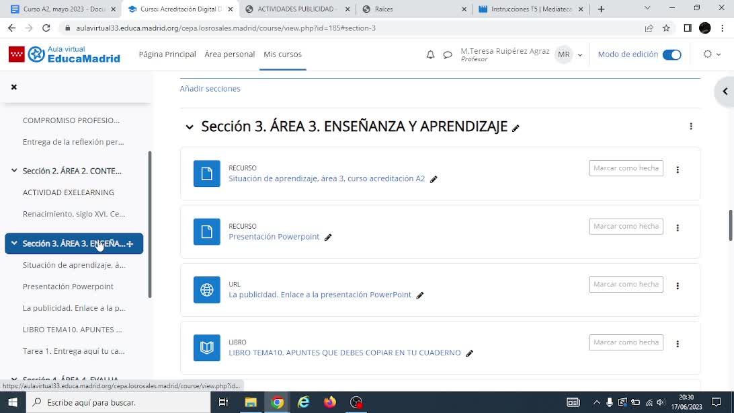Bookmark this page with the star
This screenshot has width=734, height=413.
point(666,28)
